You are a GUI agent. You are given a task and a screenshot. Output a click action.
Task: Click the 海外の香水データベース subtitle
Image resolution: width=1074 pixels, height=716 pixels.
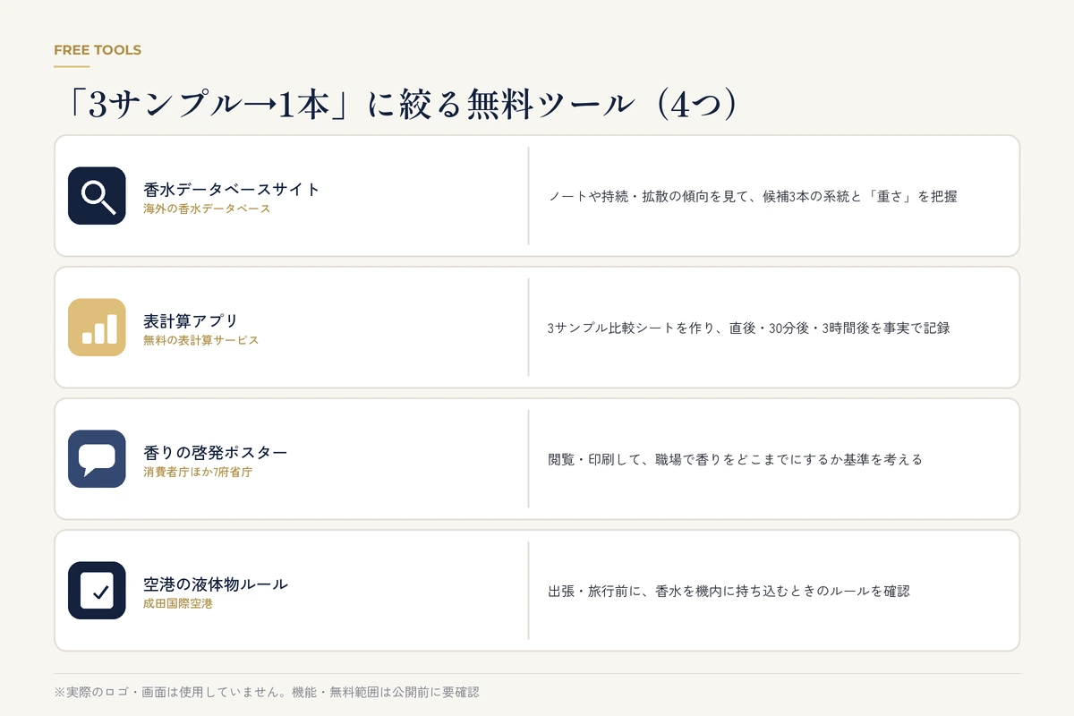click(207, 209)
